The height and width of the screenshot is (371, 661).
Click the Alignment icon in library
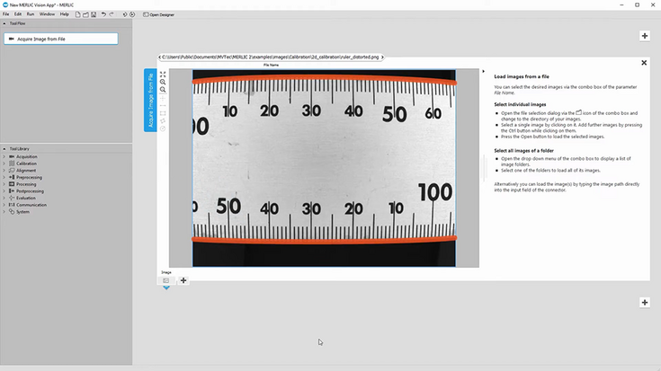12,171
